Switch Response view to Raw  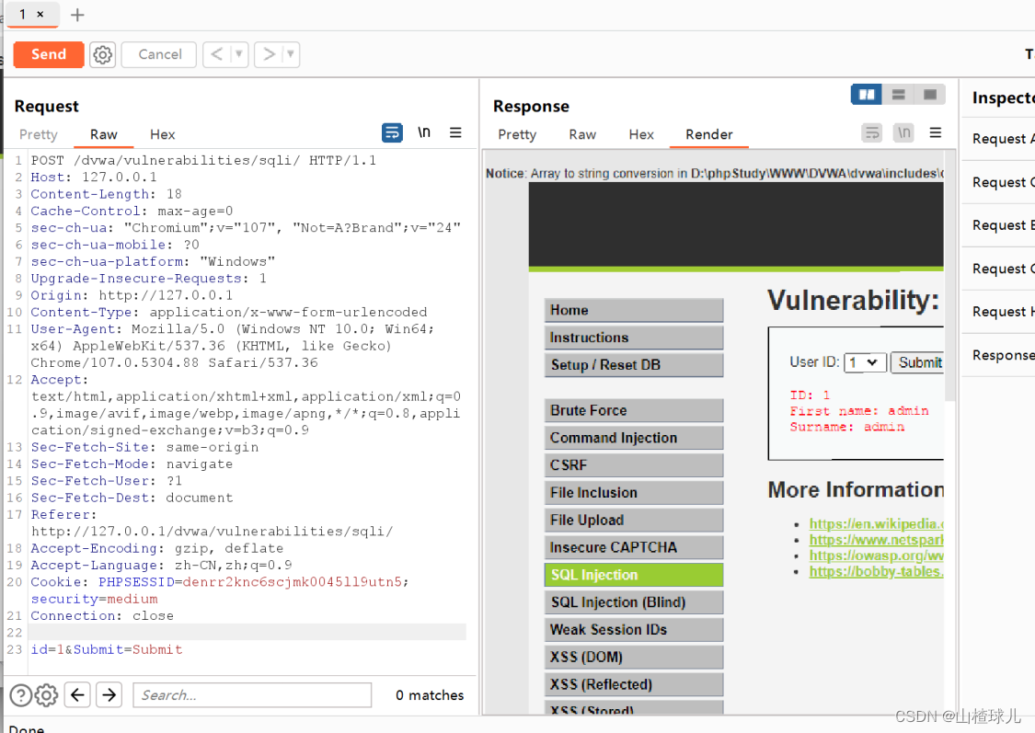tap(582, 134)
